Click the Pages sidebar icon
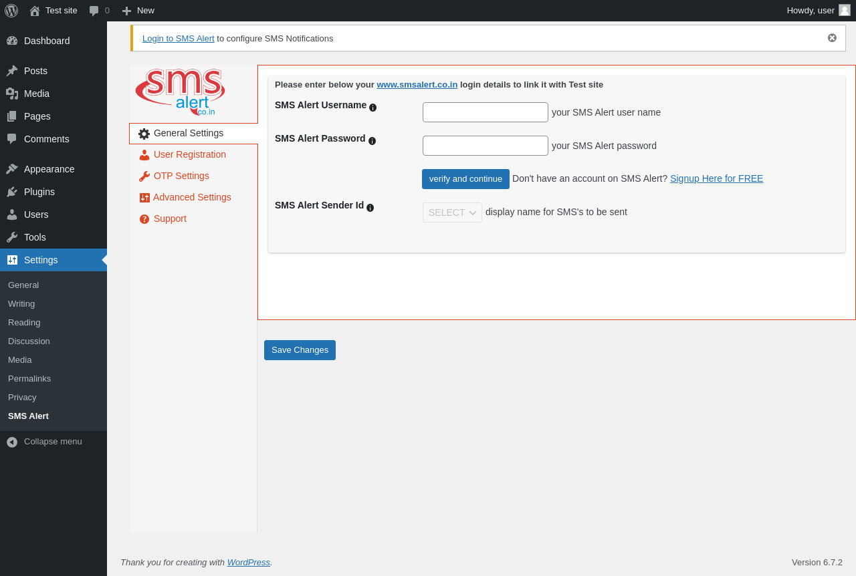Image resolution: width=856 pixels, height=576 pixels. [x=12, y=116]
